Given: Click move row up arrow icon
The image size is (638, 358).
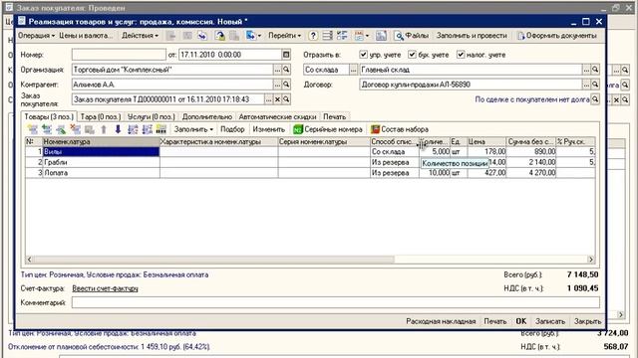Looking at the screenshot, I should pyautogui.click(x=104, y=129).
